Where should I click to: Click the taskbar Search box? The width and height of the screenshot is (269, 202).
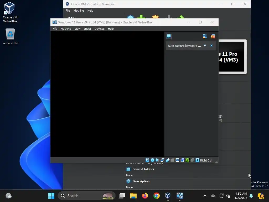[x=87, y=196]
